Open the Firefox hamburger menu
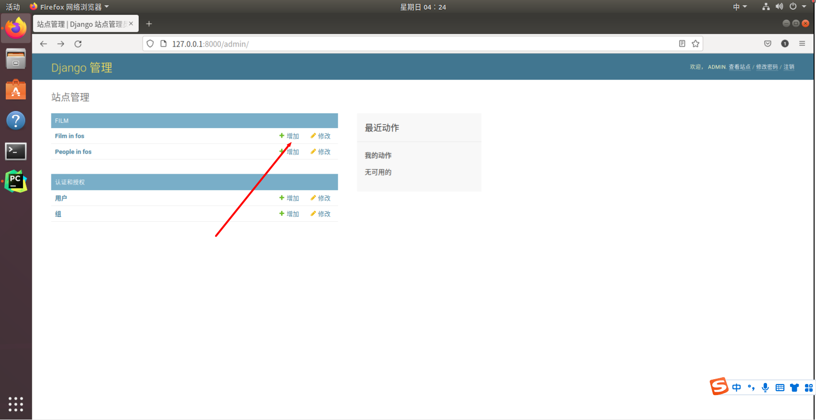Image resolution: width=816 pixels, height=420 pixels. click(802, 44)
